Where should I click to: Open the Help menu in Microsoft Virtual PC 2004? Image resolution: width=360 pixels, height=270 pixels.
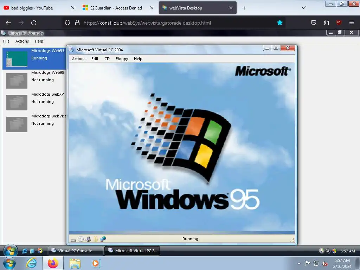click(138, 59)
